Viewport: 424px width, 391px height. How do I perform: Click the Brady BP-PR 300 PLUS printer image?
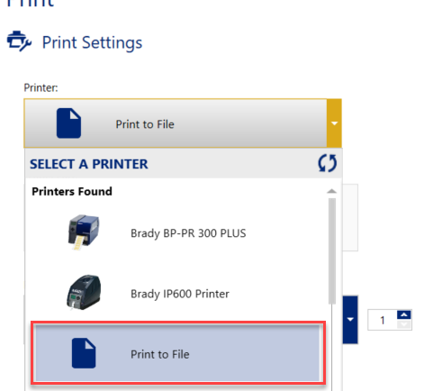tap(84, 232)
